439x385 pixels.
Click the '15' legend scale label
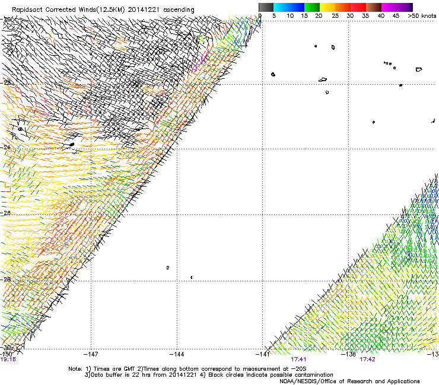click(304, 15)
